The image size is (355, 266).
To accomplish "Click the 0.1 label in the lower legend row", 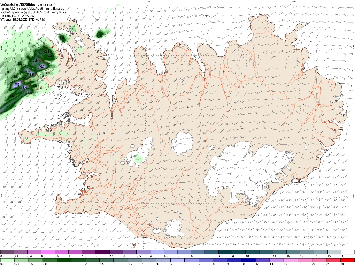I will click(x=2, y=264).
